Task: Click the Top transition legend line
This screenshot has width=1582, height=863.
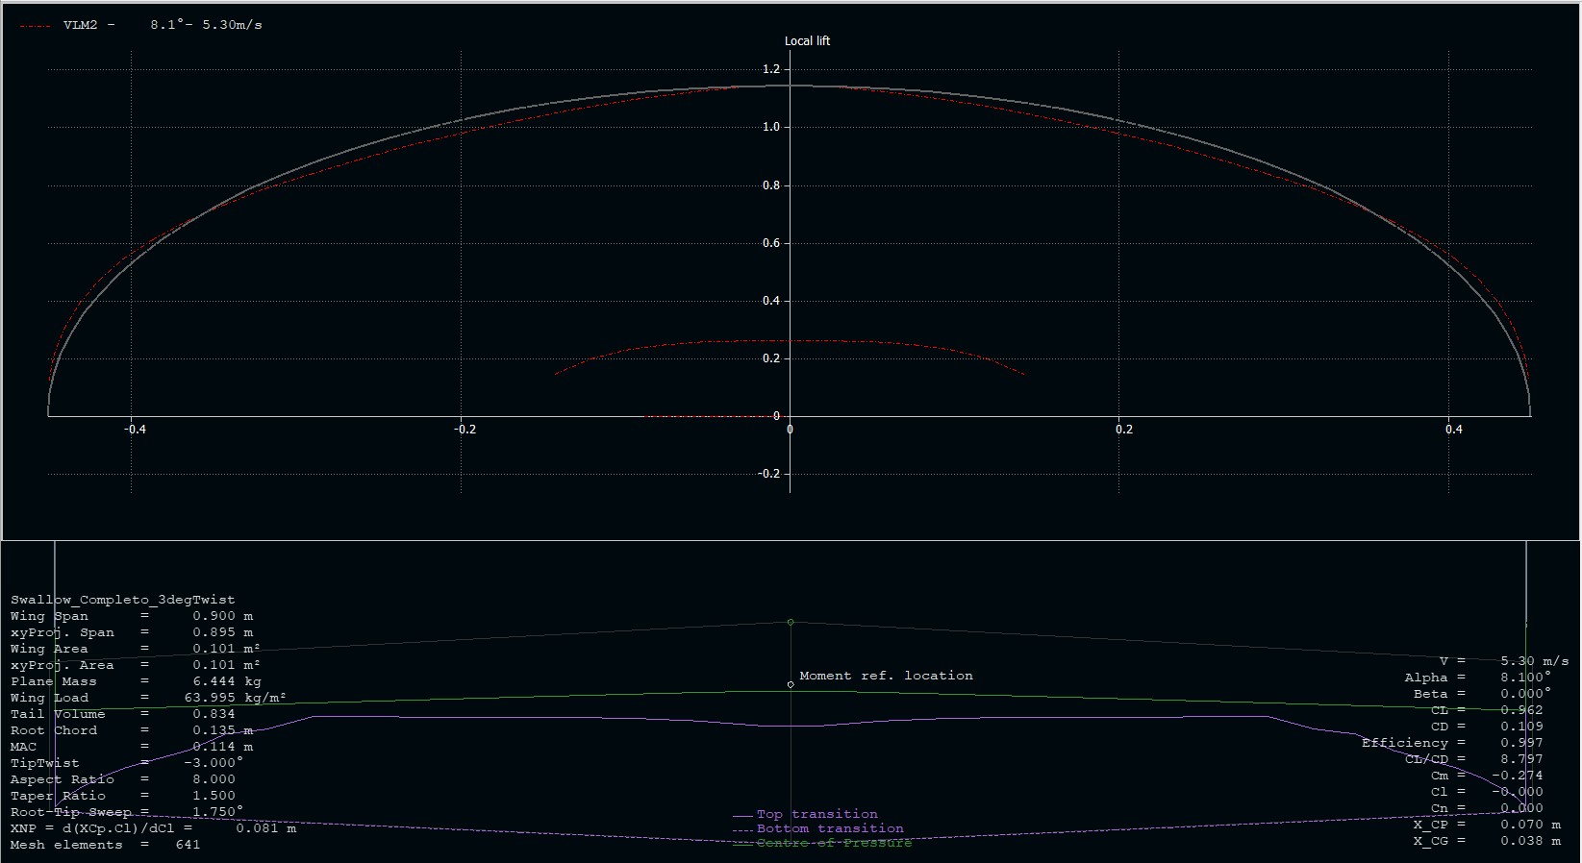Action: 742,816
